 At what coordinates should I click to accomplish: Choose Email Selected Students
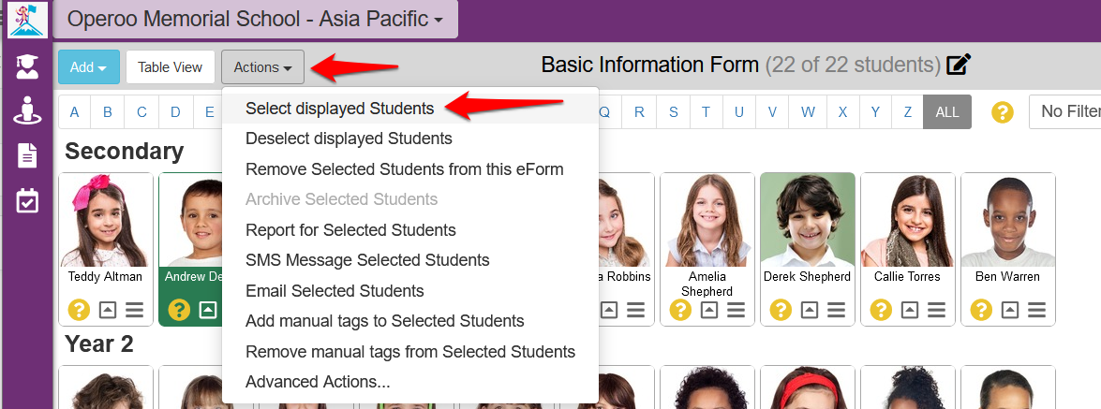(x=410, y=290)
